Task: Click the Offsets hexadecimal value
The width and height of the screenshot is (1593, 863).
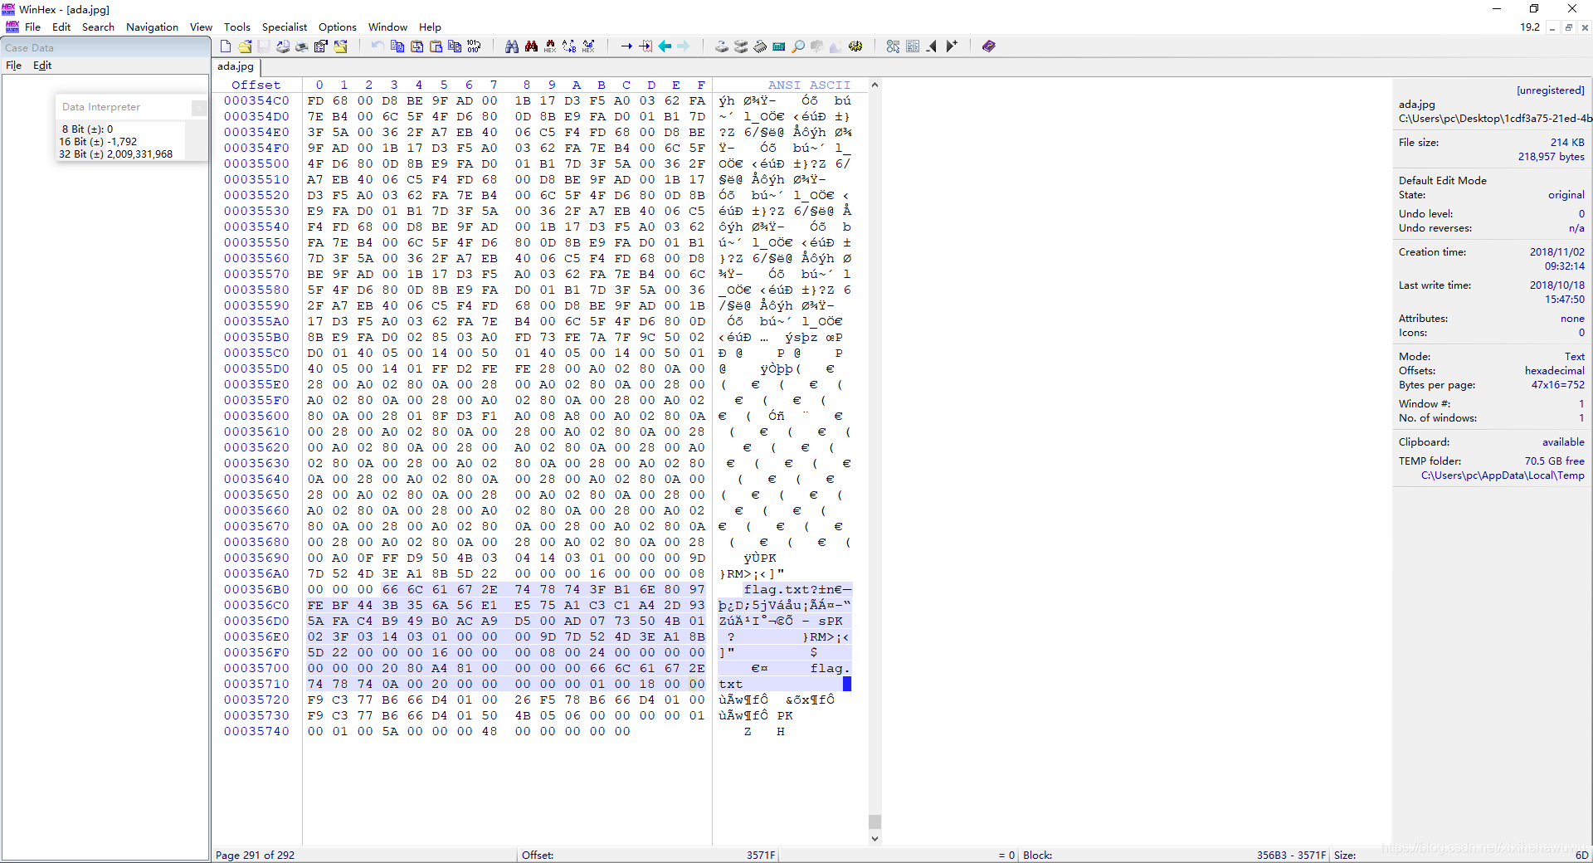Action: 1554,371
